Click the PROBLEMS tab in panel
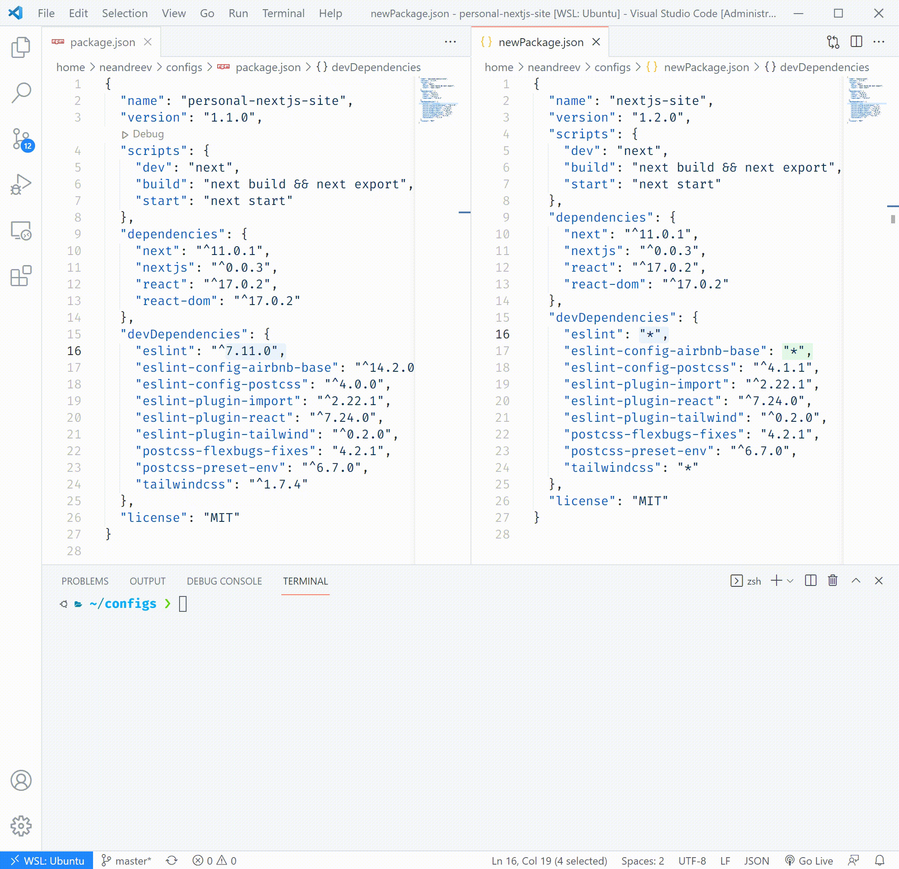This screenshot has height=869, width=899. [84, 581]
